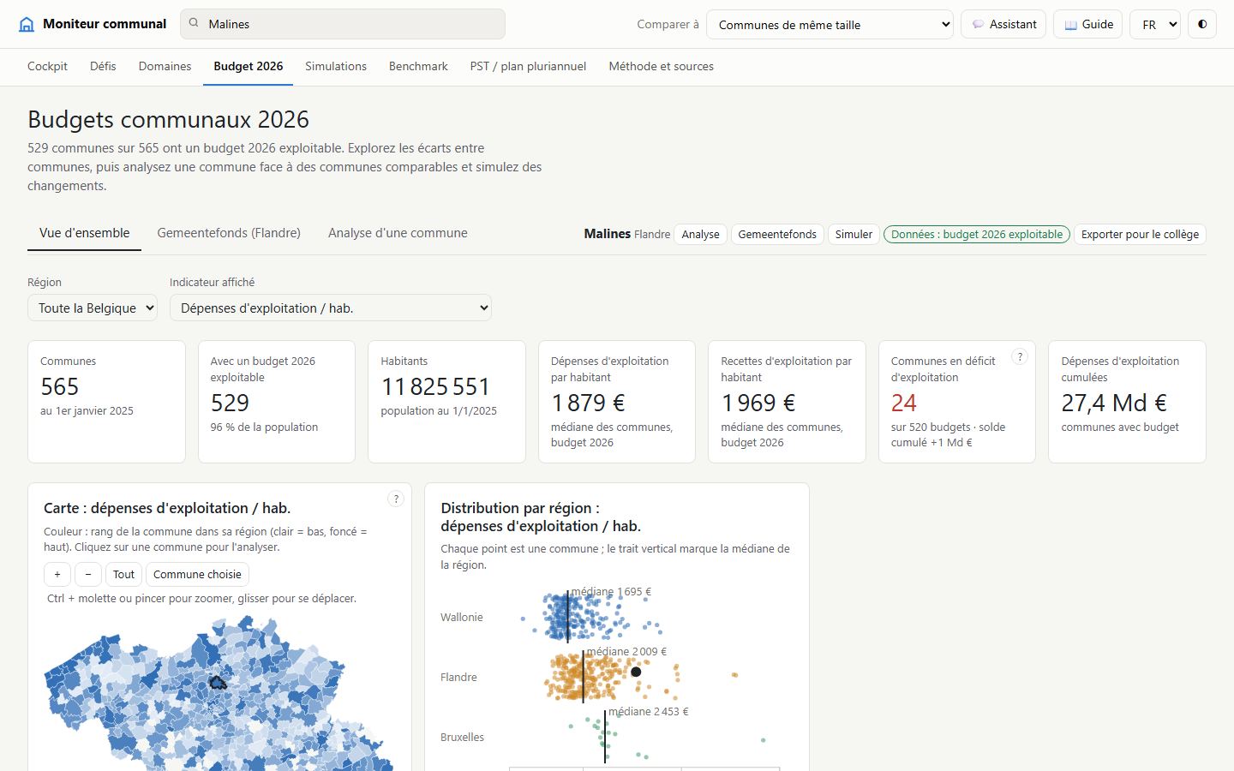This screenshot has height=771, width=1234.
Task: Click the '11 825 551' habitants value
Action: [435, 386]
